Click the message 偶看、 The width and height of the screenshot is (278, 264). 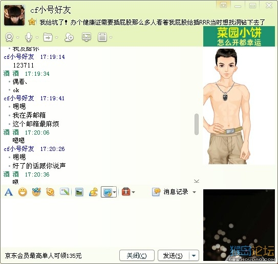click(20, 82)
